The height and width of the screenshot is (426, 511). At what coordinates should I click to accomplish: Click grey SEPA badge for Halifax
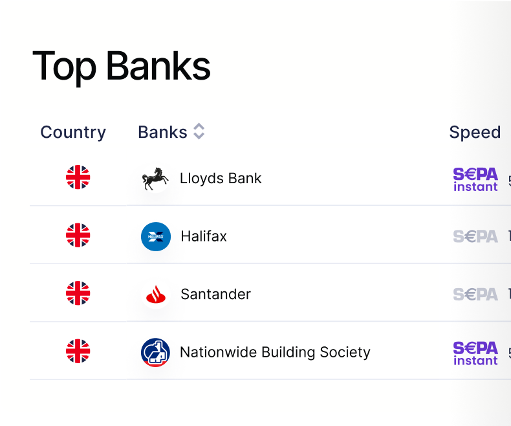[x=475, y=236]
